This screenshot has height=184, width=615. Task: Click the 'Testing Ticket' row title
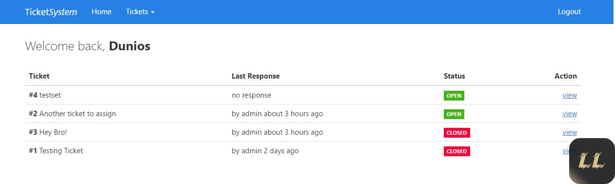[61, 151]
